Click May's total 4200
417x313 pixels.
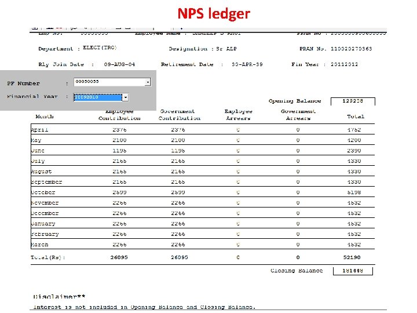tap(354, 140)
